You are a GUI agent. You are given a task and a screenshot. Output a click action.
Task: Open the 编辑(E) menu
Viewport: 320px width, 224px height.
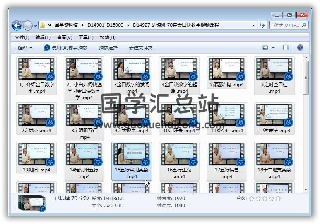tap(43, 37)
